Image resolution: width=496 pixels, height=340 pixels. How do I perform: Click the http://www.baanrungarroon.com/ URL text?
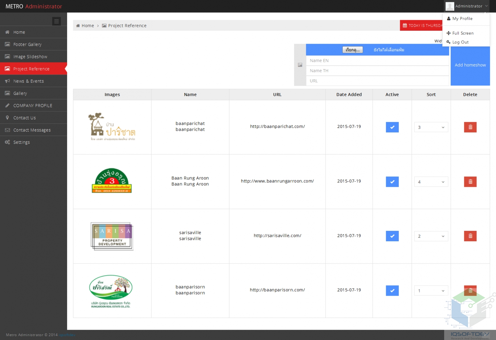(x=277, y=181)
